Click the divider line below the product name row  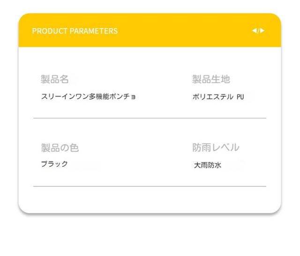click(150, 118)
